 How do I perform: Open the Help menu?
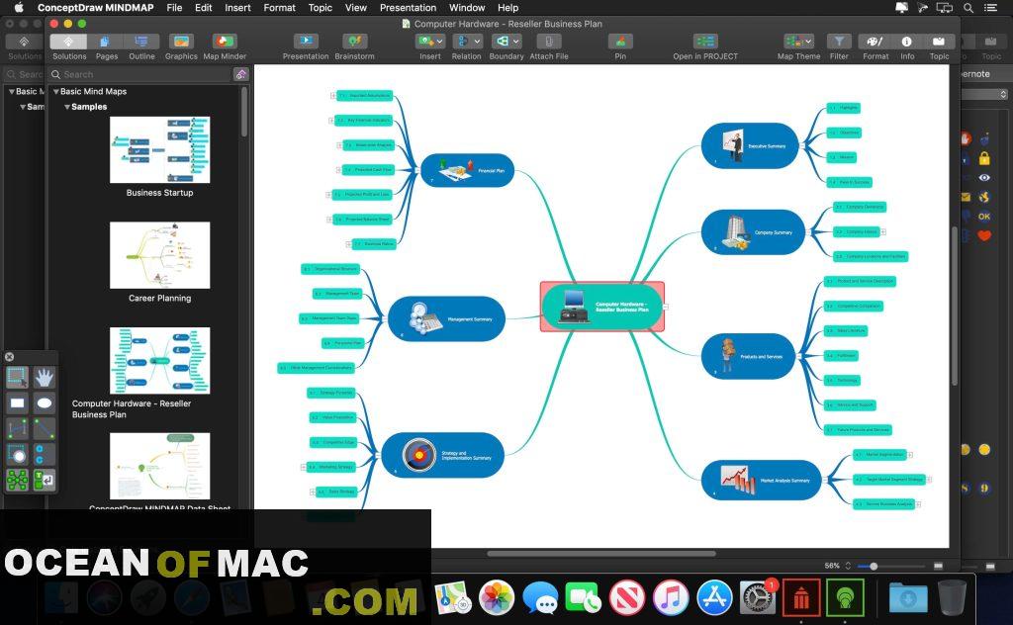[507, 8]
